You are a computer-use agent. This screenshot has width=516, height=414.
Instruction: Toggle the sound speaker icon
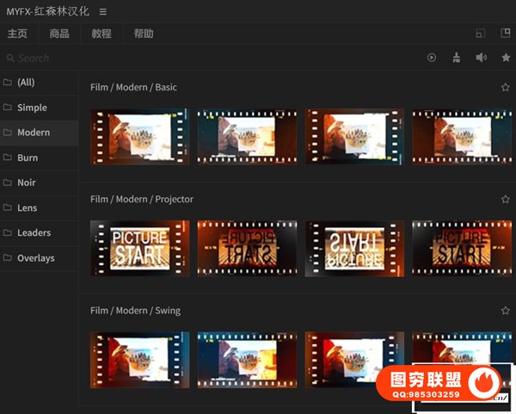point(482,58)
